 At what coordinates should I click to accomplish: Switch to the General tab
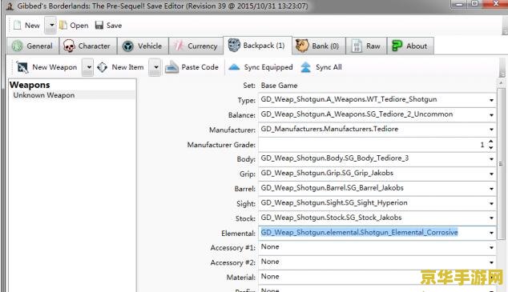[33, 46]
